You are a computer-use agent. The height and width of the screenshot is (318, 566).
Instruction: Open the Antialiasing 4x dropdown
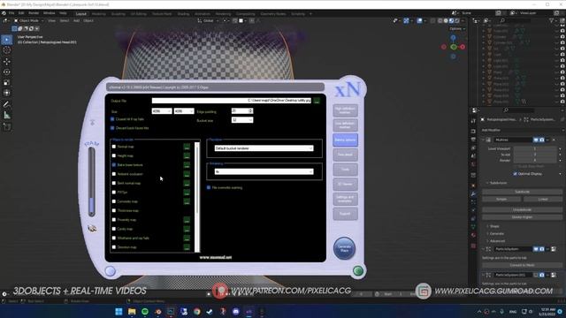pos(264,171)
